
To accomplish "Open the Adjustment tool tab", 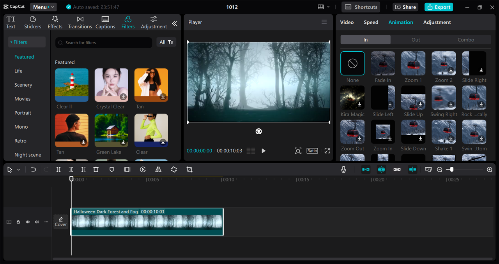I will [x=154, y=23].
